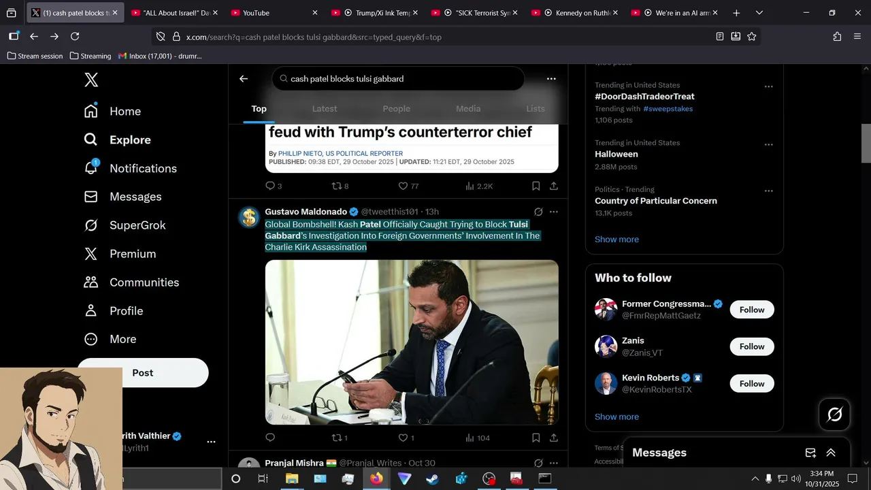The image size is (871, 490).
Task: Share Gustavo Maldonado's post
Action: tap(554, 438)
